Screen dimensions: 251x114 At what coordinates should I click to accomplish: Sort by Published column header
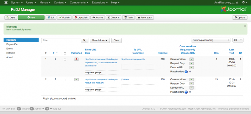(x=76, y=53)
